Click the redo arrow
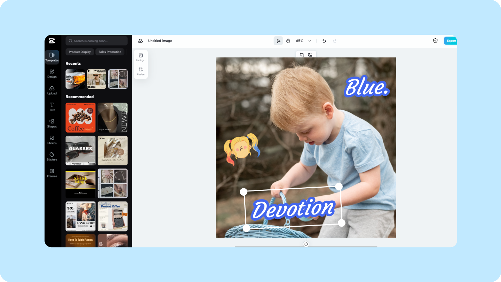 (x=335, y=41)
